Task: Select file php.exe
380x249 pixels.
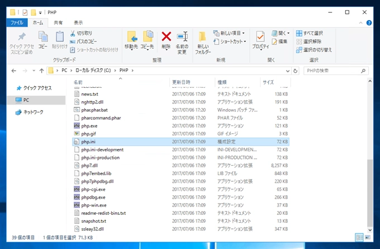Action: tap(180, 126)
